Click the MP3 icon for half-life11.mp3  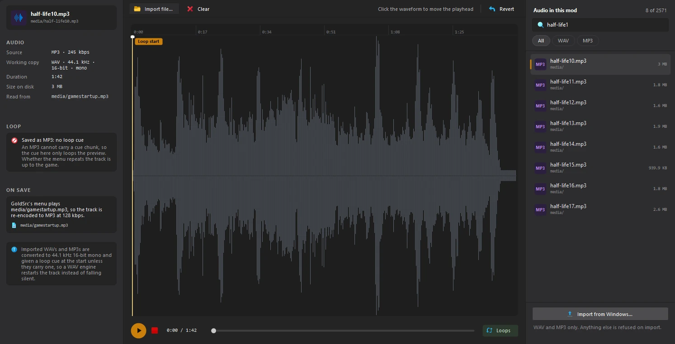[x=540, y=85]
